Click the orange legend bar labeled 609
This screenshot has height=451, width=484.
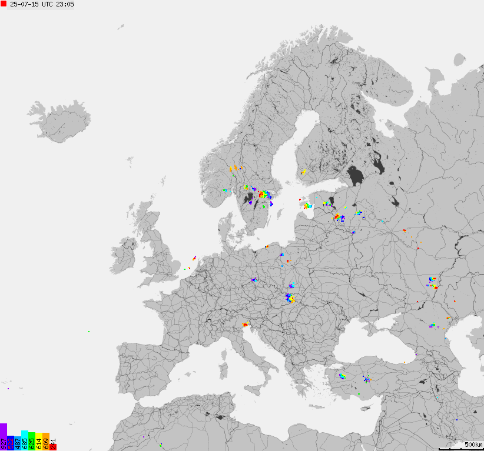click(x=46, y=442)
